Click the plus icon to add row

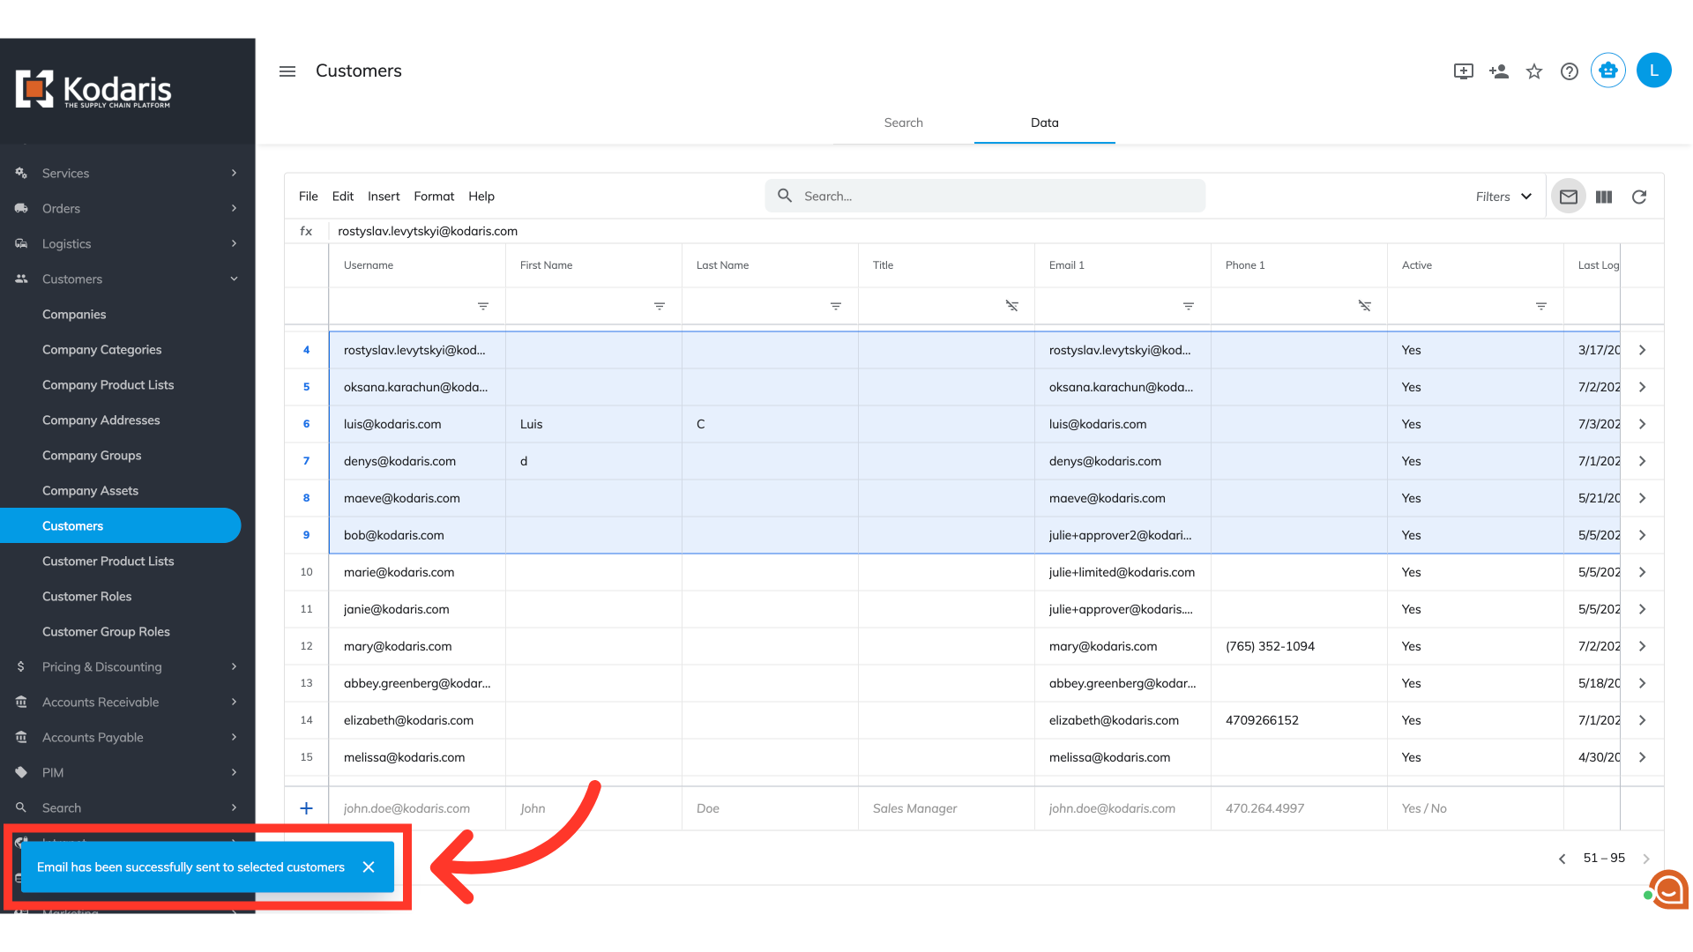[x=306, y=808]
